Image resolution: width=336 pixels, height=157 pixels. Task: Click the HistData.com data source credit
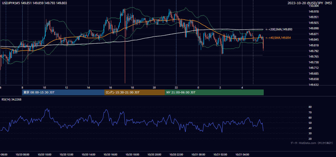click(312, 143)
